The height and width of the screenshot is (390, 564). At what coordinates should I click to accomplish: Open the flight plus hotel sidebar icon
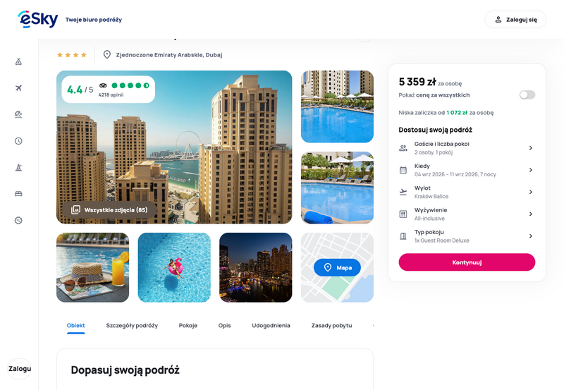[19, 61]
